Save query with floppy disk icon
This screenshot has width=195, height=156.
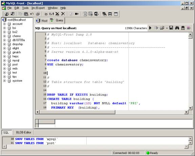(171, 28)
